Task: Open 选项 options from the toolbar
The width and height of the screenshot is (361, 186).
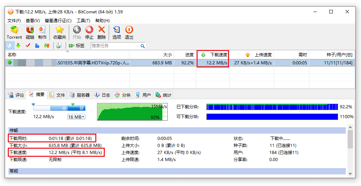Action: pos(116,30)
